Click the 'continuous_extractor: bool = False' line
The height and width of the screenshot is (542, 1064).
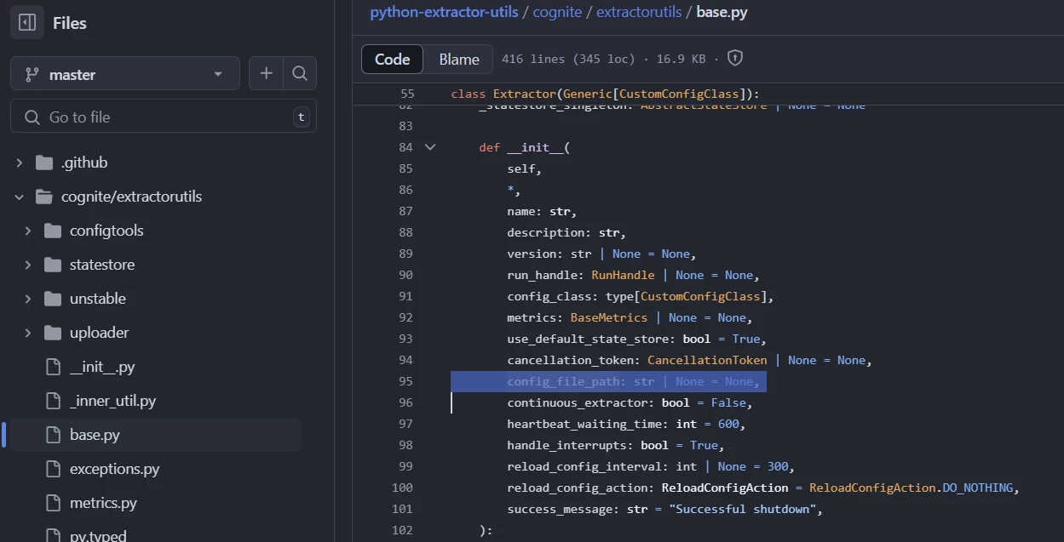click(630, 402)
